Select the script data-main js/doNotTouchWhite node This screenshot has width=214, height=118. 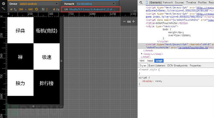point(180,20)
